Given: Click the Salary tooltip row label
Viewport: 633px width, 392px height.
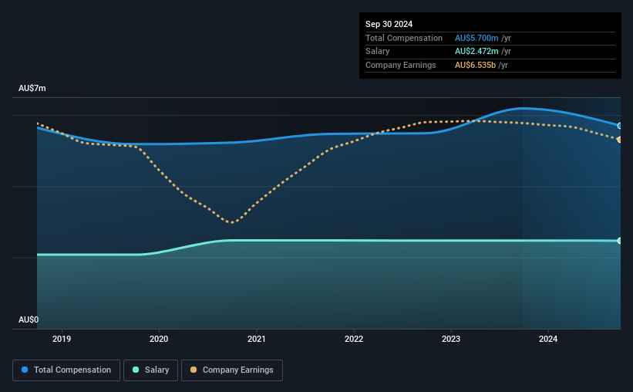Looking at the screenshot, I should coord(378,52).
